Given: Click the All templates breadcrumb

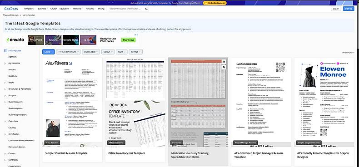Looking at the screenshot, I should click(x=29, y=15).
